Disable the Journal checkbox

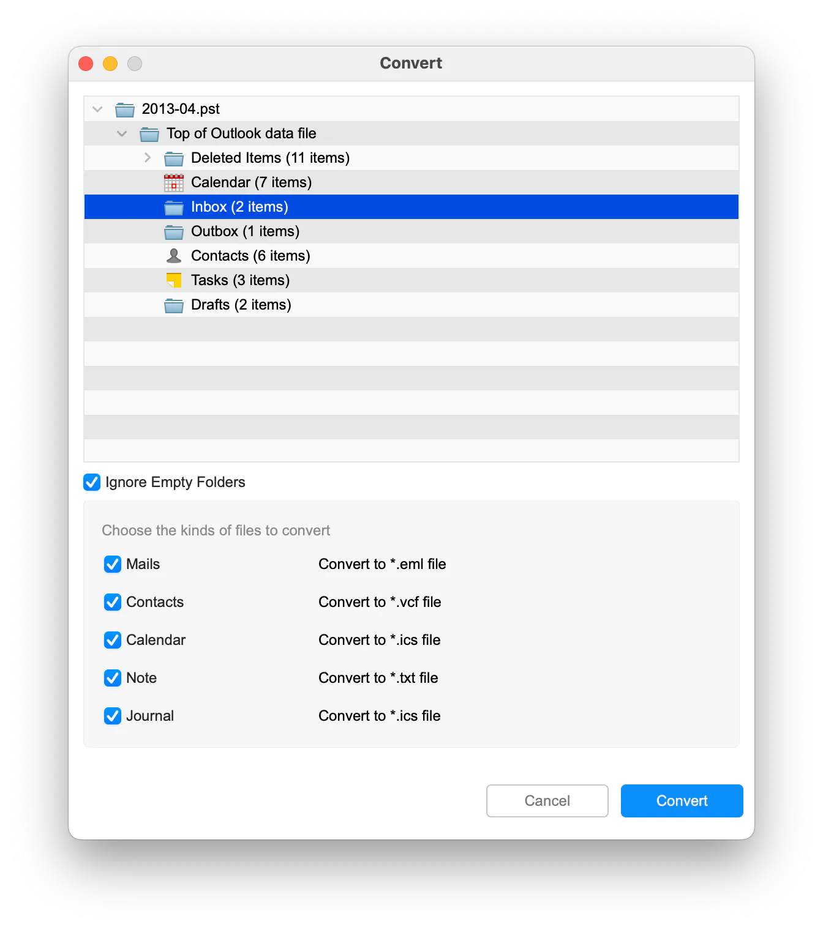[x=113, y=716]
